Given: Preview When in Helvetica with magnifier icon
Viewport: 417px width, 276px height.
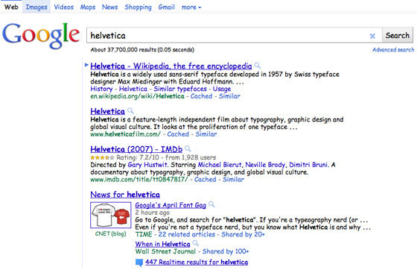Looking at the screenshot, I should (195, 243).
